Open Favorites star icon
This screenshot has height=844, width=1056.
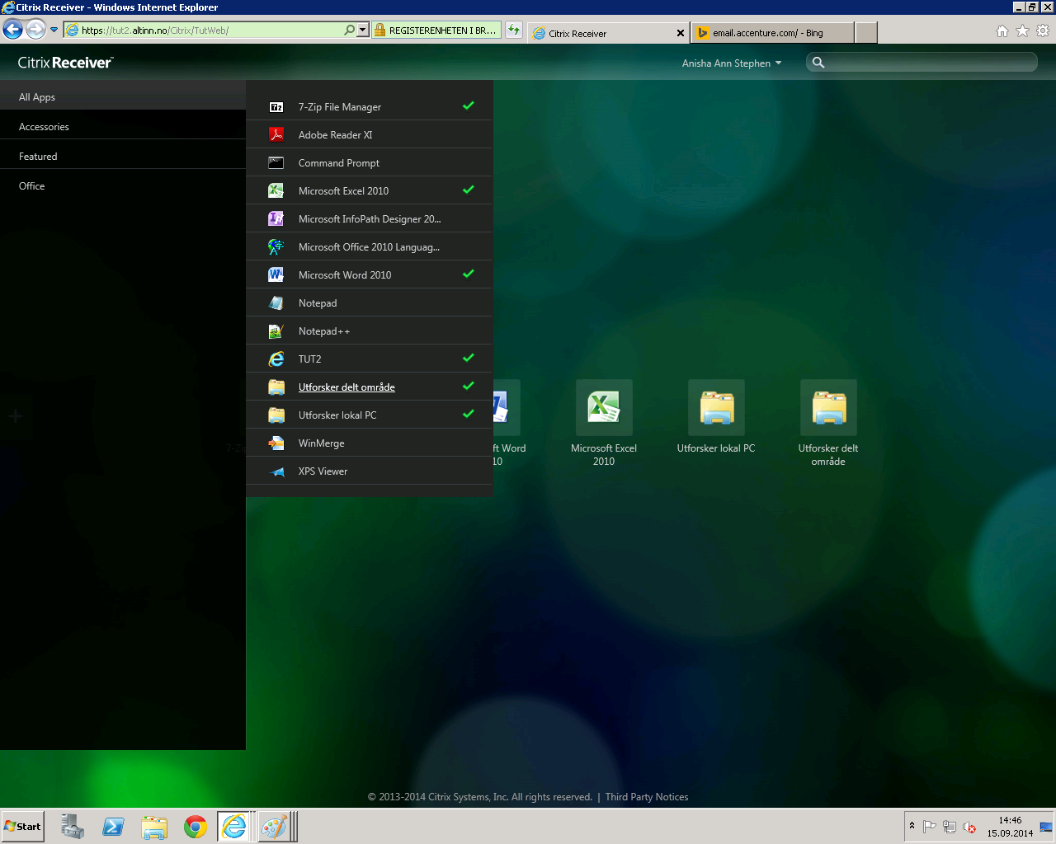coord(1022,31)
